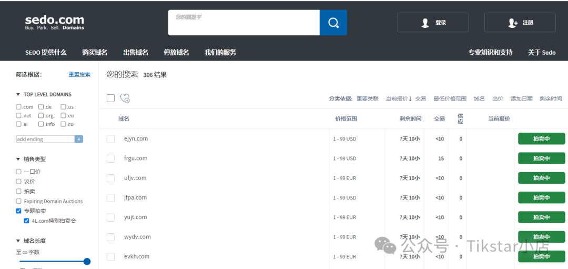Click the 重置搜索 reset link
The width and height of the screenshot is (568, 269).
click(79, 75)
